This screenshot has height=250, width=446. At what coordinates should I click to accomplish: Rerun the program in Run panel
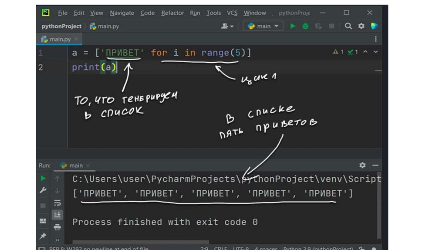coord(43,178)
